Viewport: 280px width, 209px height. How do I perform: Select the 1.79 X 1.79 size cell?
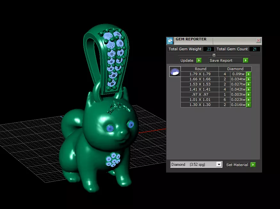[200, 74]
